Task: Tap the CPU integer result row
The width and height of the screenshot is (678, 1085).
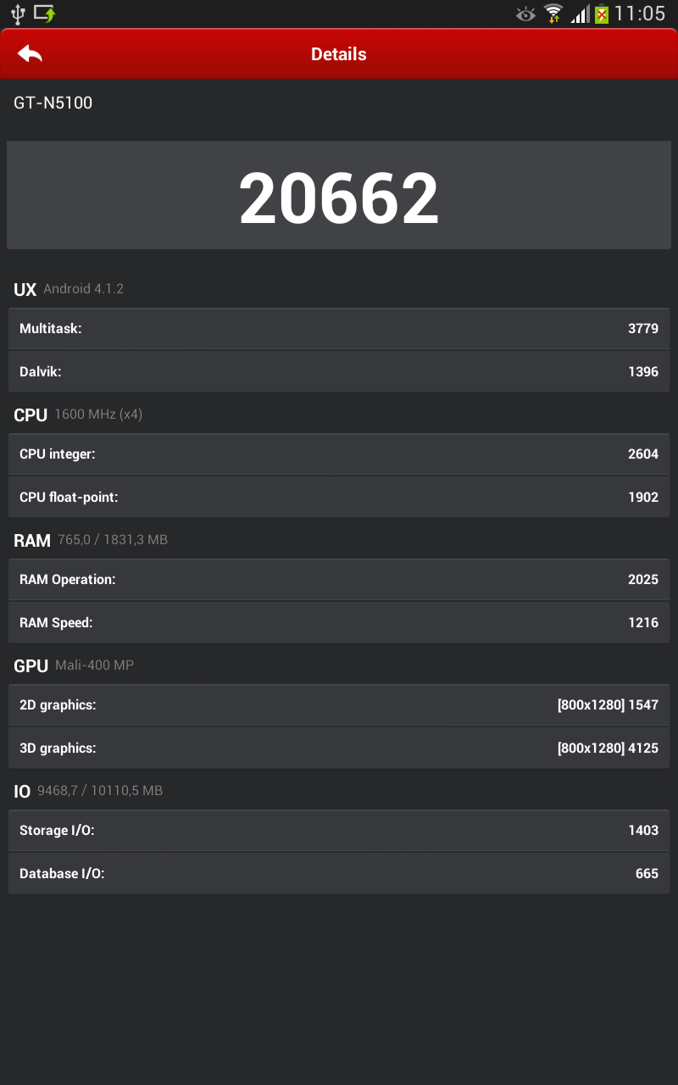Action: click(339, 454)
